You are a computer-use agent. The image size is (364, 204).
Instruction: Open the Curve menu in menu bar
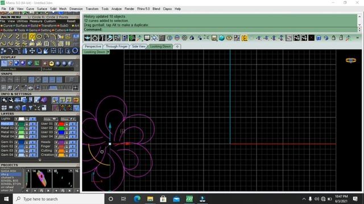30,9
